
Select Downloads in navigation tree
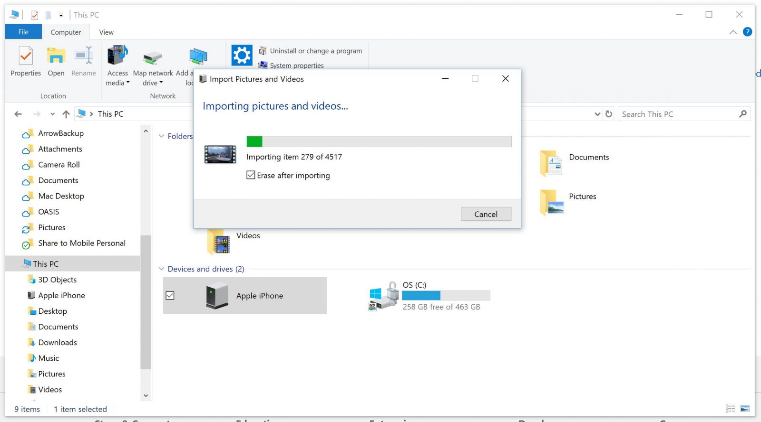pos(57,342)
